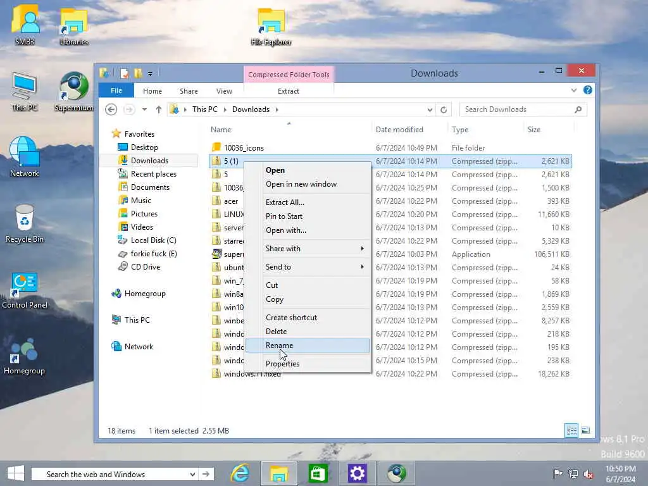This screenshot has height=486, width=648.
Task: Sort by the Date modified column header
Action: 409,129
